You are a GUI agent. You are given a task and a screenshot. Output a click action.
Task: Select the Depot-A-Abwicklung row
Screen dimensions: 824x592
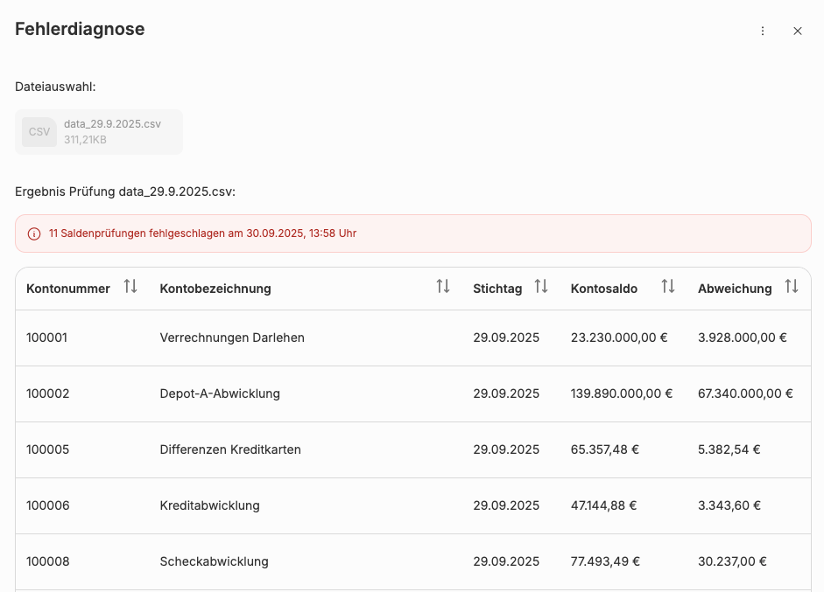pos(220,394)
